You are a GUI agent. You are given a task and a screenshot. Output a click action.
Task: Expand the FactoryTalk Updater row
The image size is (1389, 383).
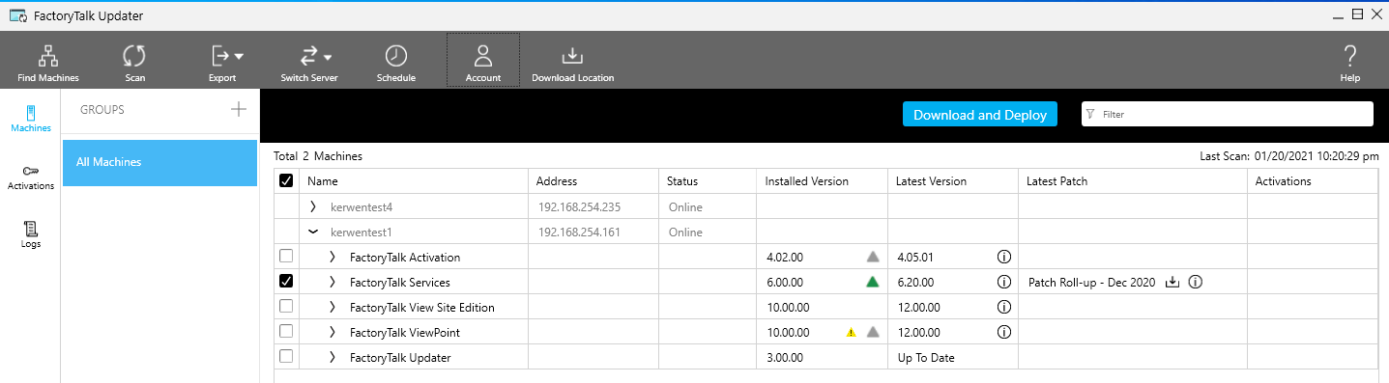tap(333, 357)
